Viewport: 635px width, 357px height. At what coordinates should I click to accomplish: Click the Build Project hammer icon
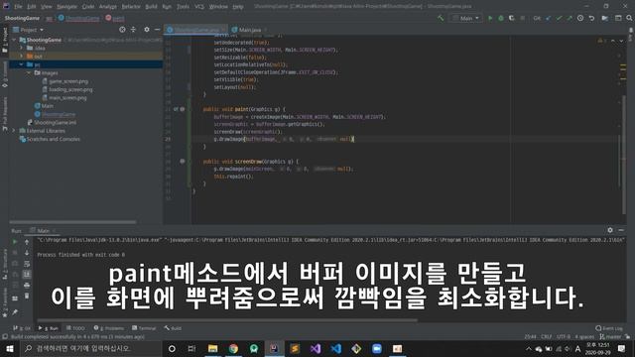441,18
